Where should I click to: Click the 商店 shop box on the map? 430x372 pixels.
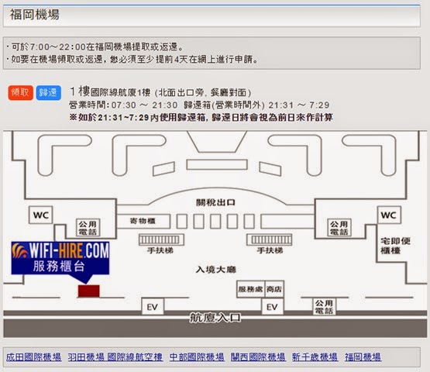[x=274, y=289]
